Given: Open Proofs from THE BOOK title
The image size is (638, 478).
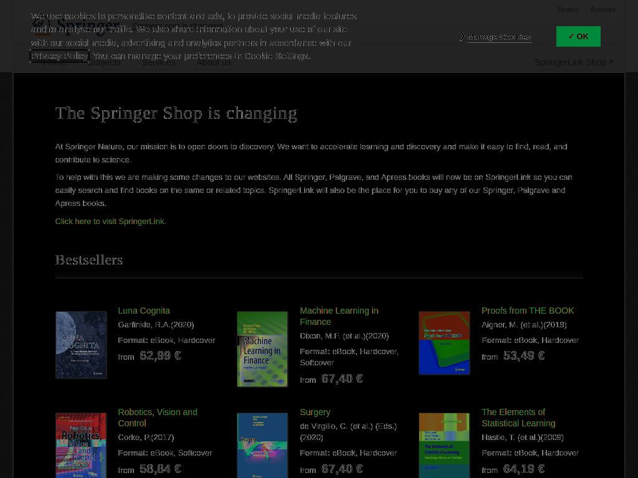Looking at the screenshot, I should click(x=528, y=311).
